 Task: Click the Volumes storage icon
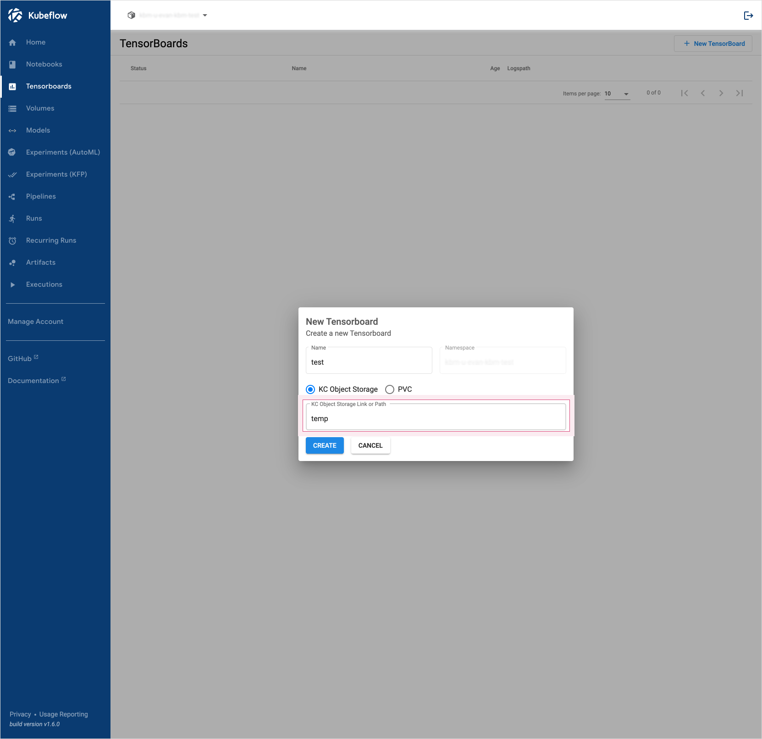(x=12, y=109)
